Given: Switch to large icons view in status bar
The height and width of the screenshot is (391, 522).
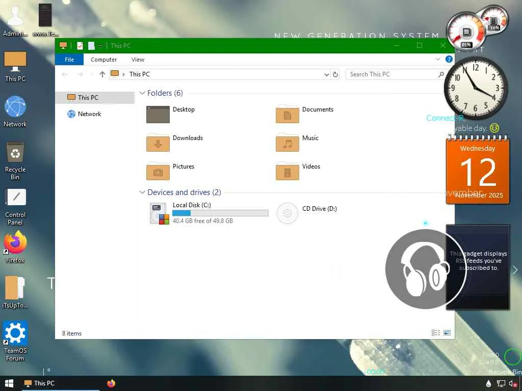Looking at the screenshot, I should coord(447,333).
